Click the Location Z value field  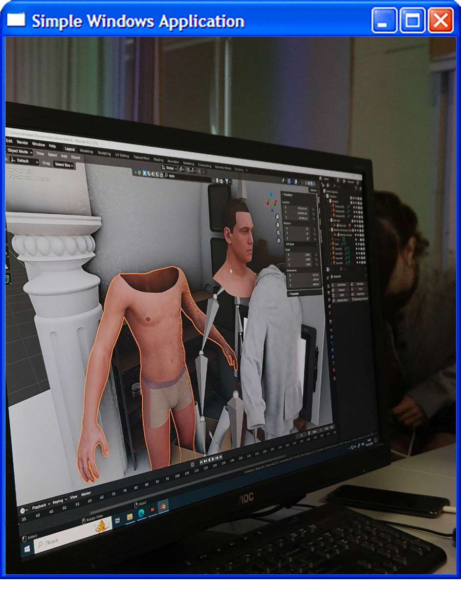click(x=296, y=218)
